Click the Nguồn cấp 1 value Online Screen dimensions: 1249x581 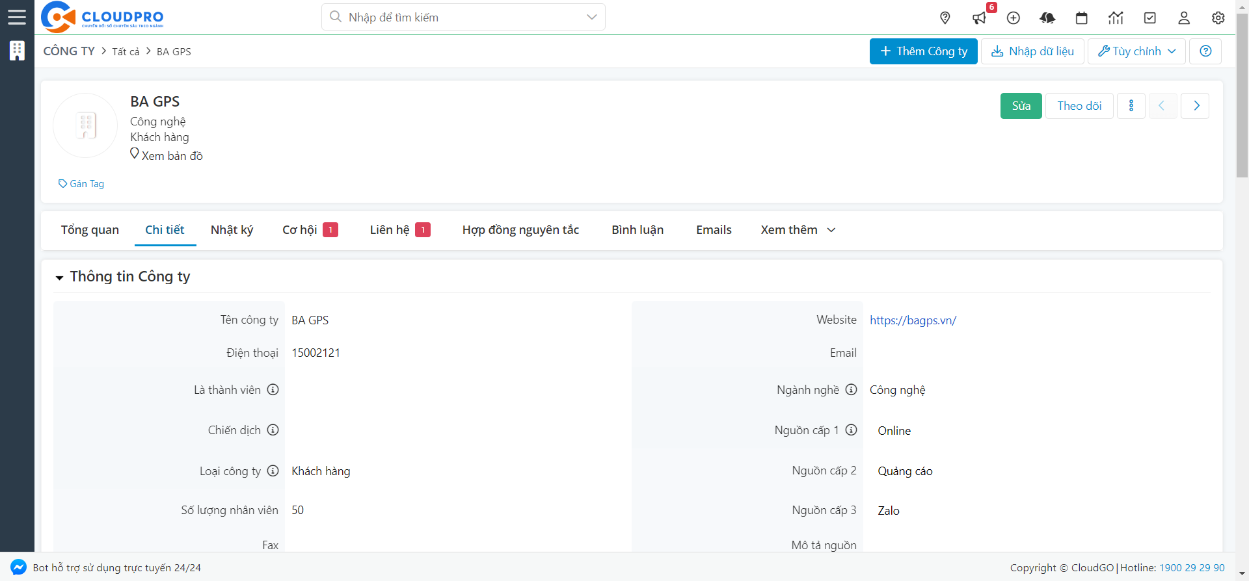[894, 431]
